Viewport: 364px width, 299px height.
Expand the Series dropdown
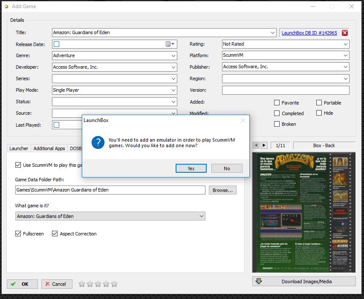pos(173,79)
